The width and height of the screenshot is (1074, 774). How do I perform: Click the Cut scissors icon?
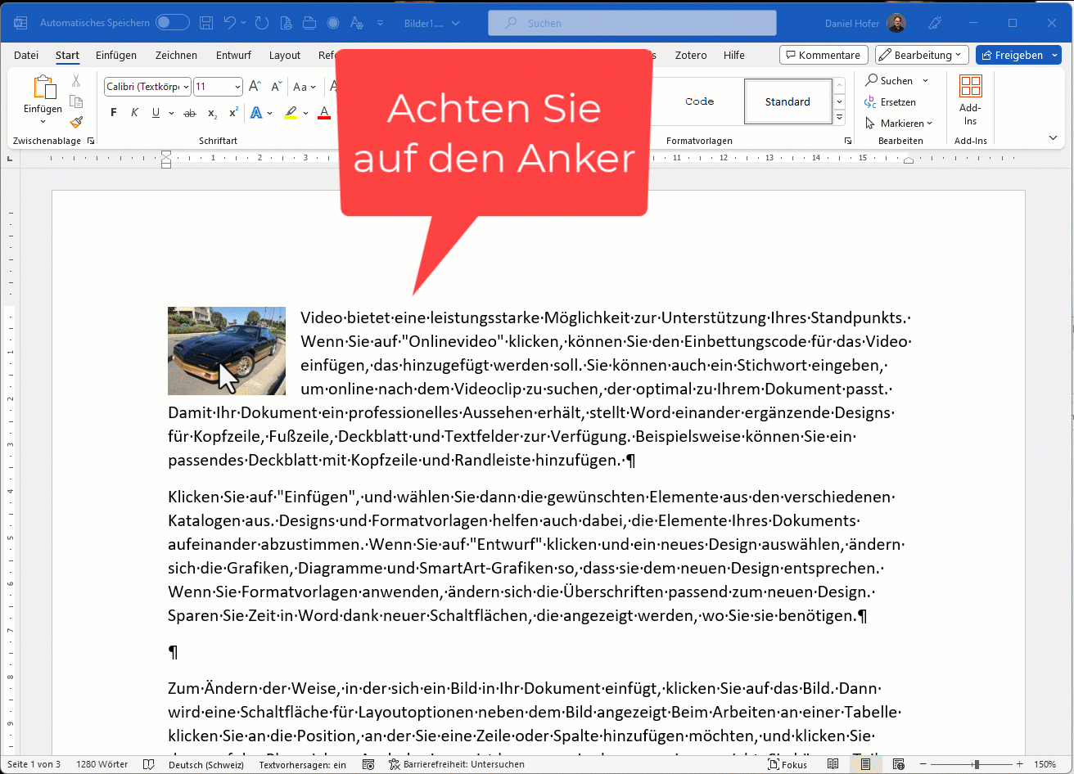pos(76,81)
